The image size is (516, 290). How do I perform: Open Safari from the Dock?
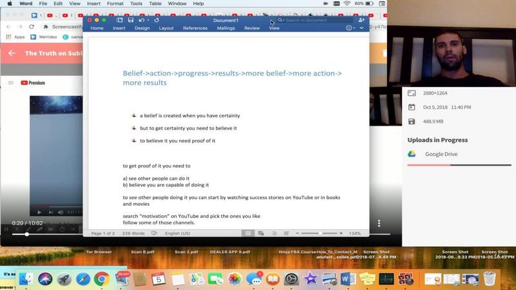point(83,279)
